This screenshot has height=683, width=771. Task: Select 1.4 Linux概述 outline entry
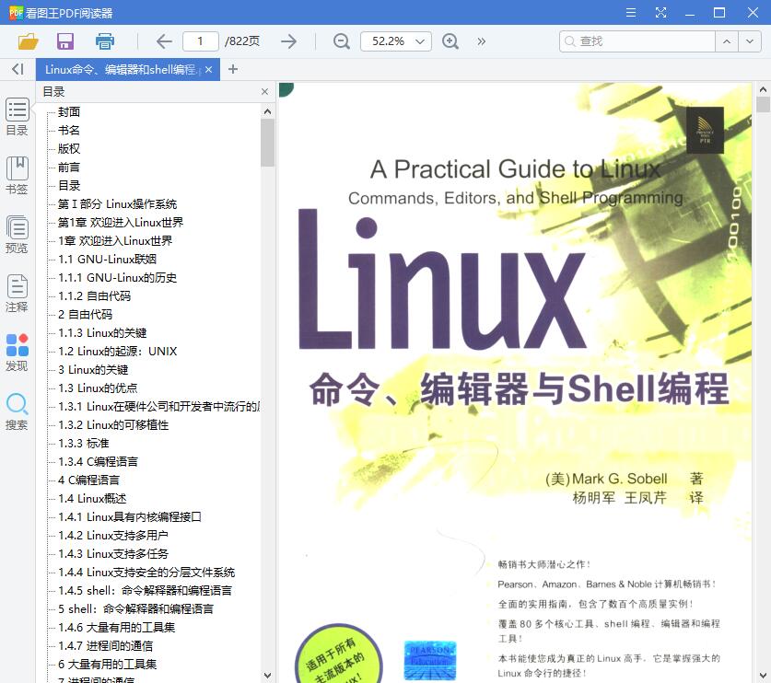pos(92,499)
